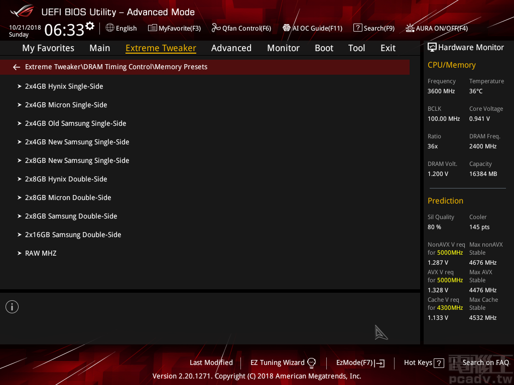The image size is (514, 385).
Task: Click the 10/21/2018 date
Action: pyautogui.click(x=25, y=28)
